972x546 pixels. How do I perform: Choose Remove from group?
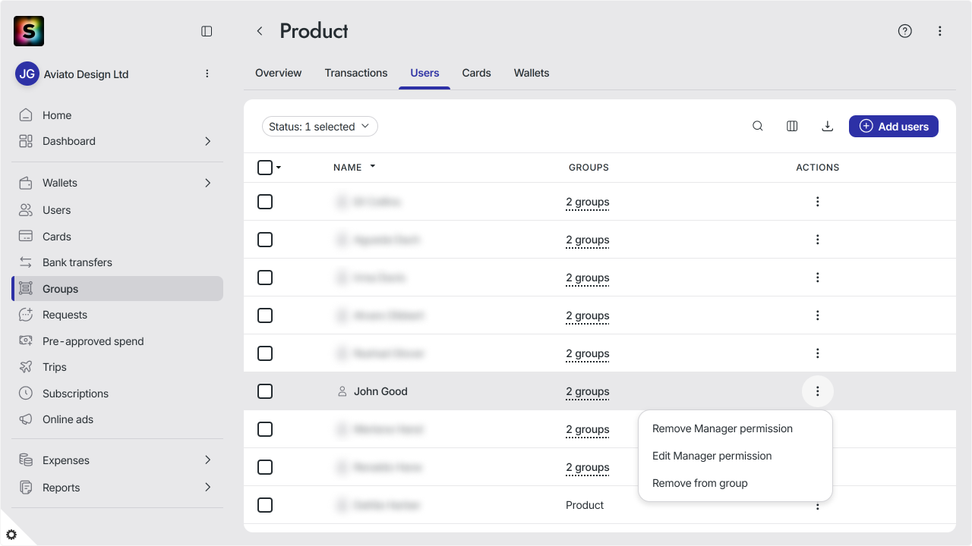700,483
